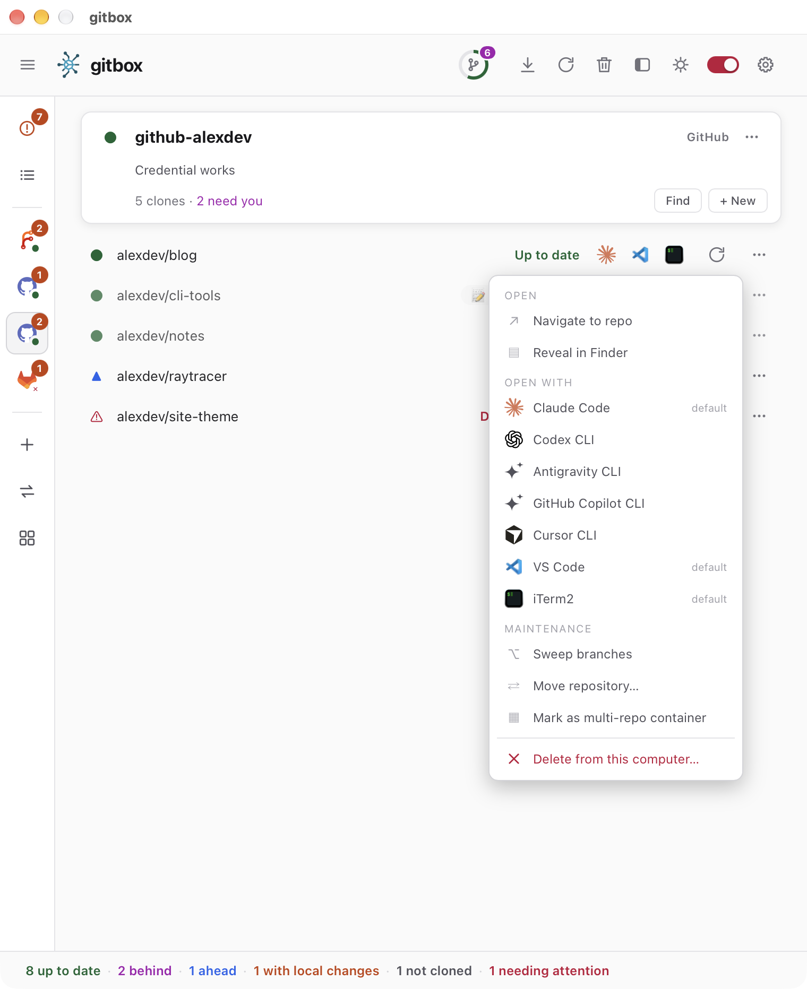807x989 pixels.
Task: Collapse the alexdev/blog three-dot menu
Action: point(759,255)
